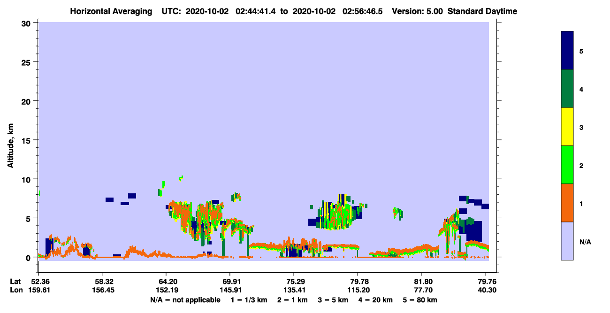Click the 'Horizontal Averaging' title text

111,11
